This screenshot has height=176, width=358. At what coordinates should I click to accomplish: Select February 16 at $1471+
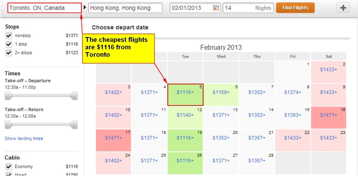[328, 117]
